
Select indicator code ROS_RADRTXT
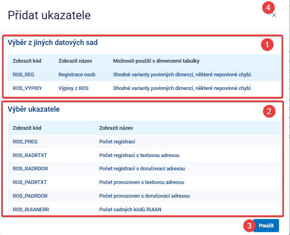pyautogui.click(x=30, y=155)
